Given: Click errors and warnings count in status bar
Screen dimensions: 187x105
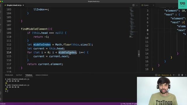Looking at the screenshot, I should coord(3,104).
